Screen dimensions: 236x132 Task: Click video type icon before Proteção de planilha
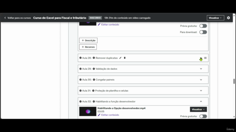tap(93, 91)
